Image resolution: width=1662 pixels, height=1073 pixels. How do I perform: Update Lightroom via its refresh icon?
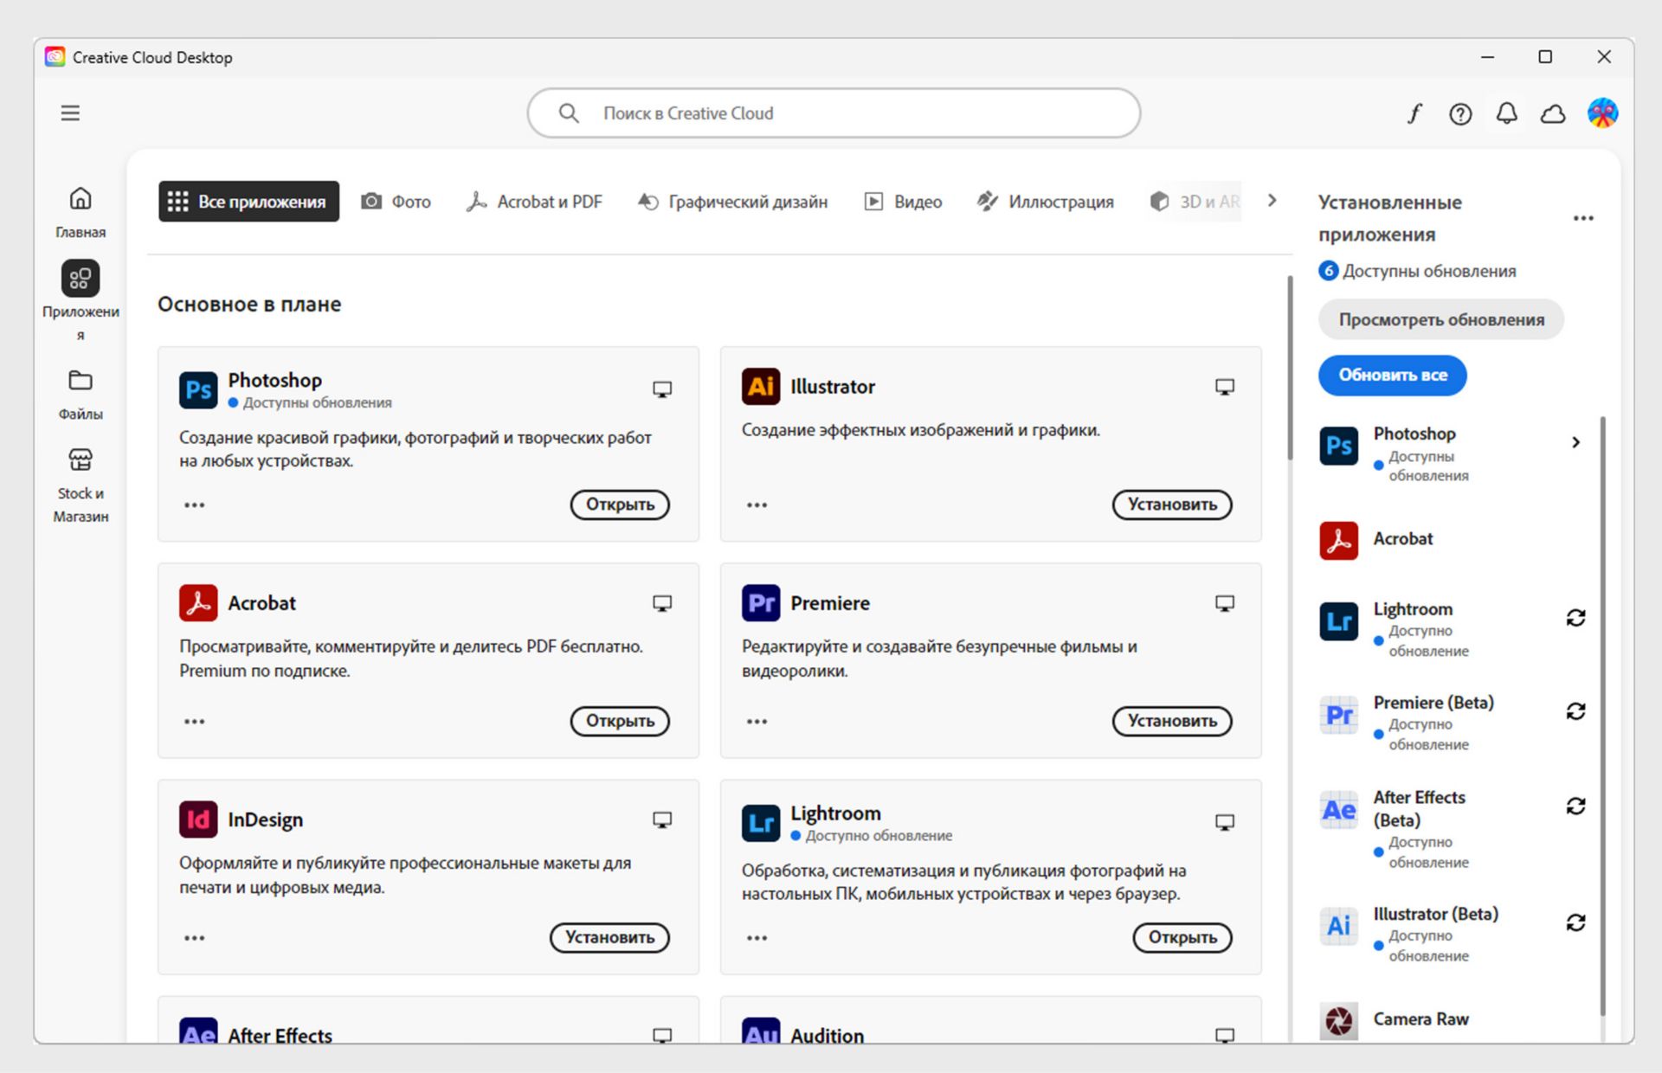[x=1575, y=618]
